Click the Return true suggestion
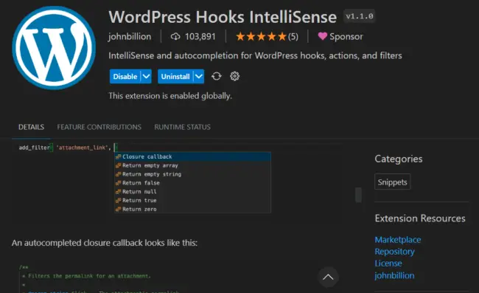Screen dimensions: 479x293 pos(192,200)
